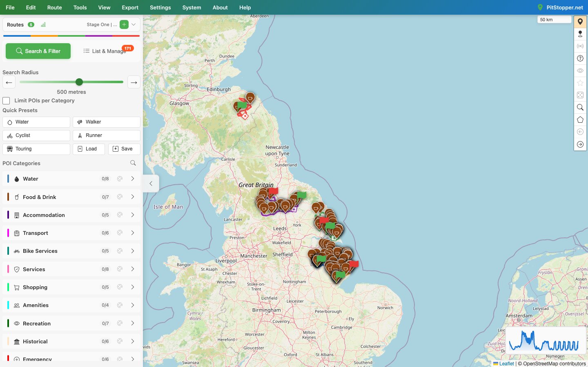Increase search radius with right arrow
The width and height of the screenshot is (588, 367).
[134, 82]
